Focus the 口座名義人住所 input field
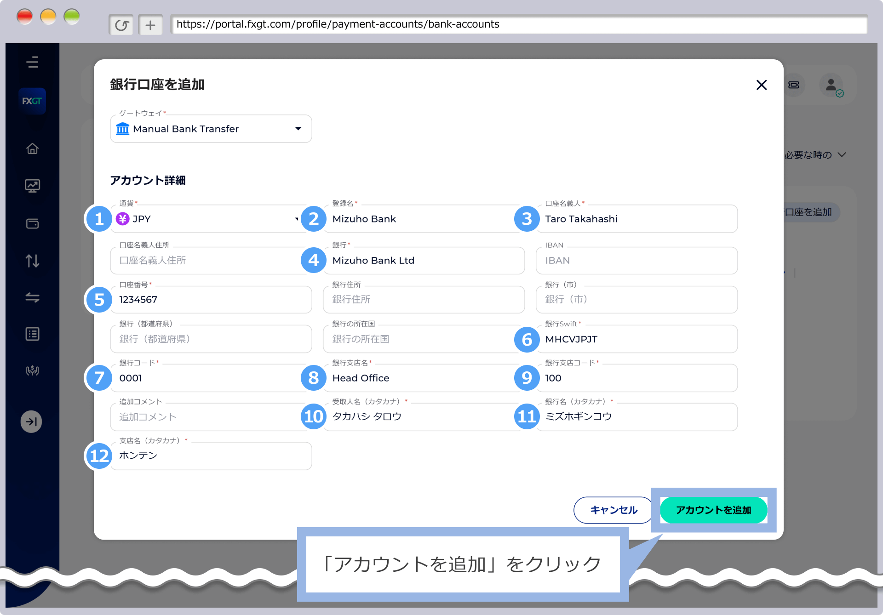 [211, 261]
